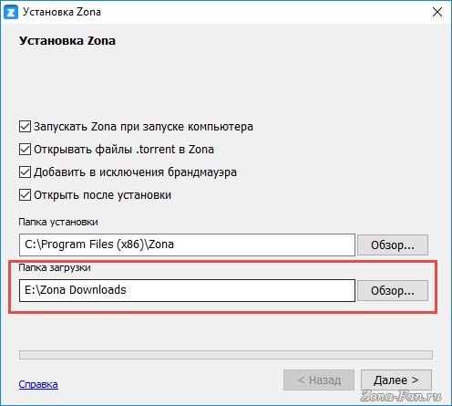
Task: Click the greyed-out Назад back button
Action: [x=319, y=380]
